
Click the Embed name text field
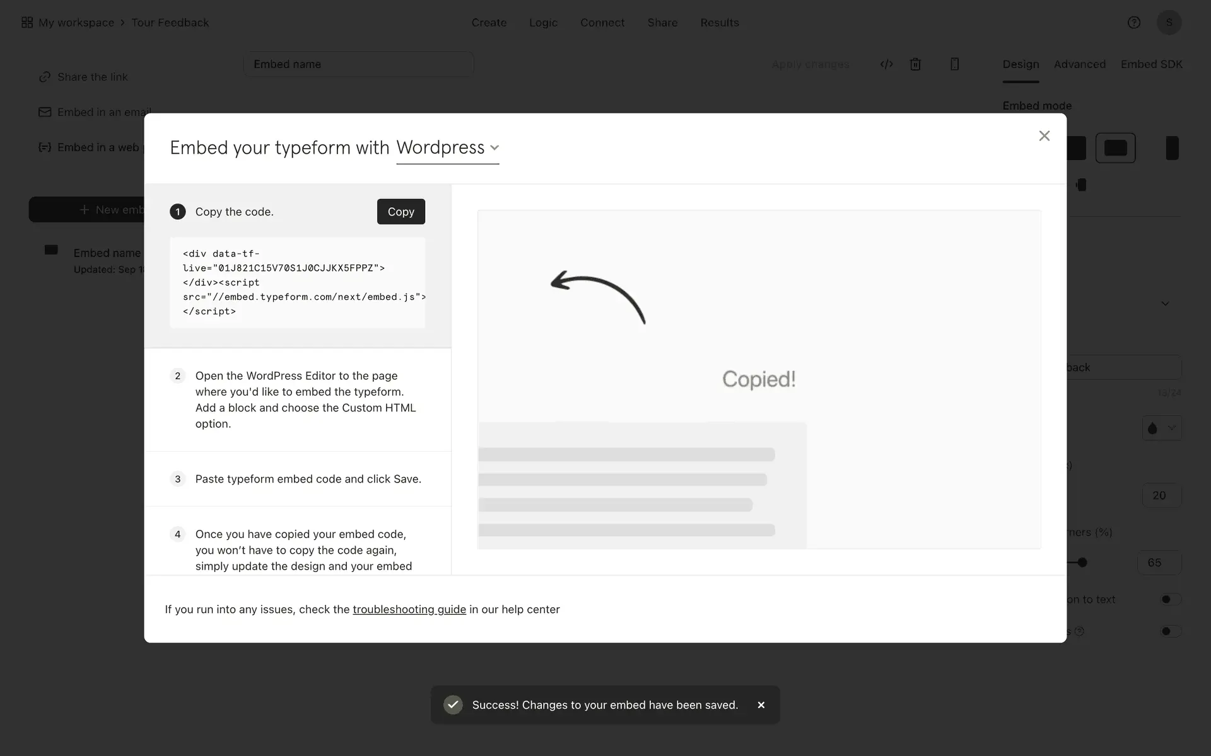pos(358,64)
